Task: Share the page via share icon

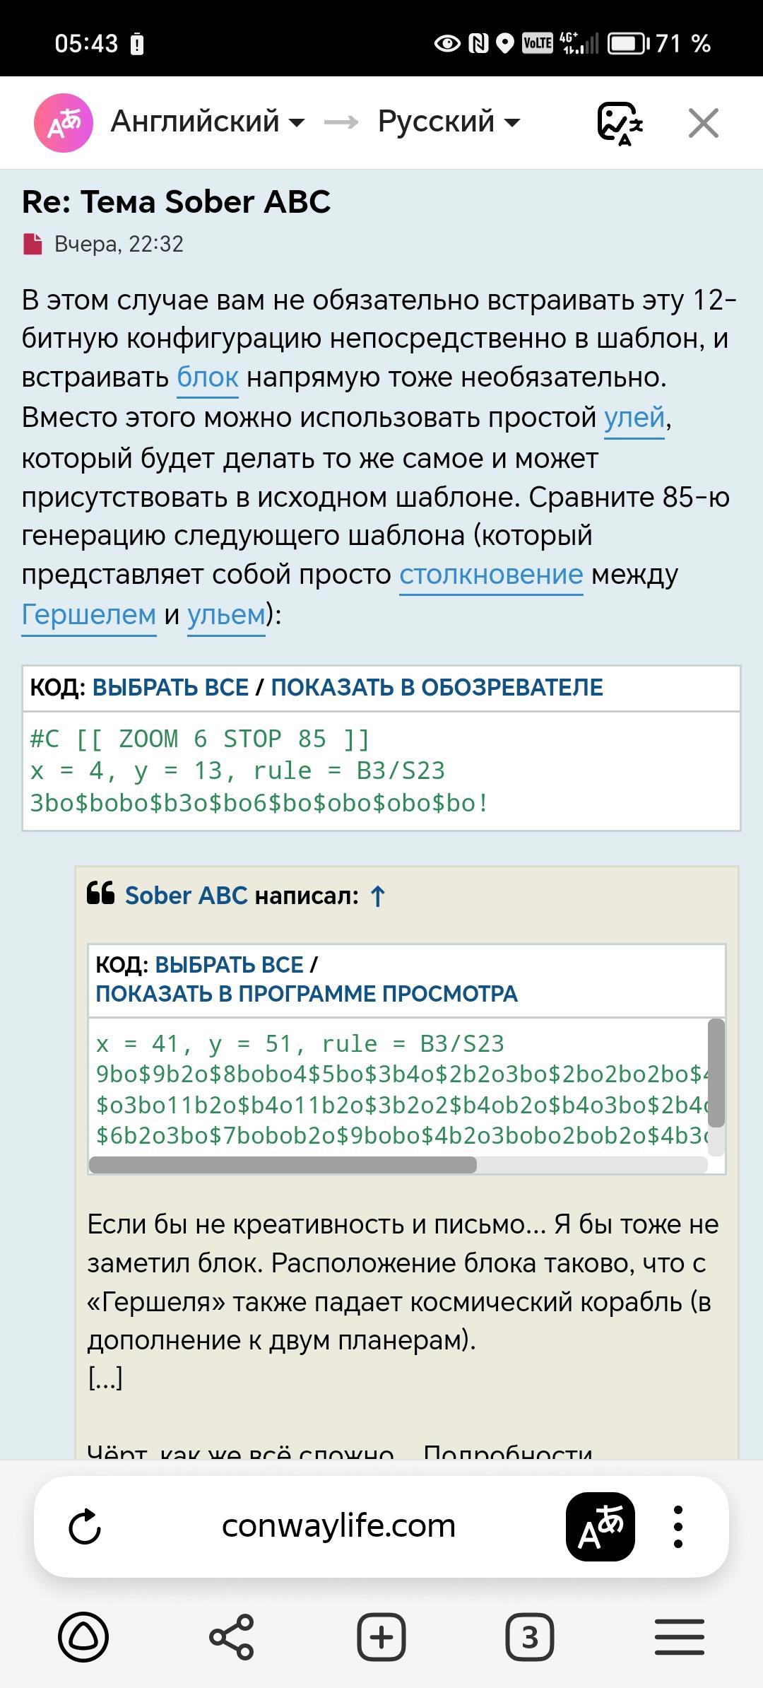Action: tap(232, 1637)
